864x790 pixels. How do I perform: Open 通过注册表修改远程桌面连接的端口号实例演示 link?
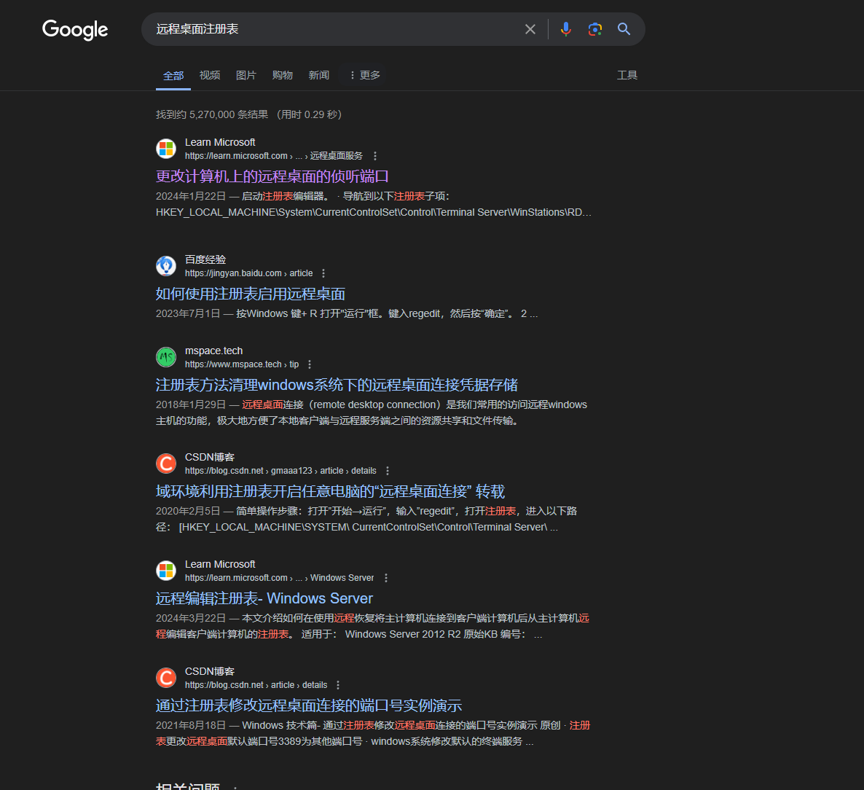tap(309, 705)
